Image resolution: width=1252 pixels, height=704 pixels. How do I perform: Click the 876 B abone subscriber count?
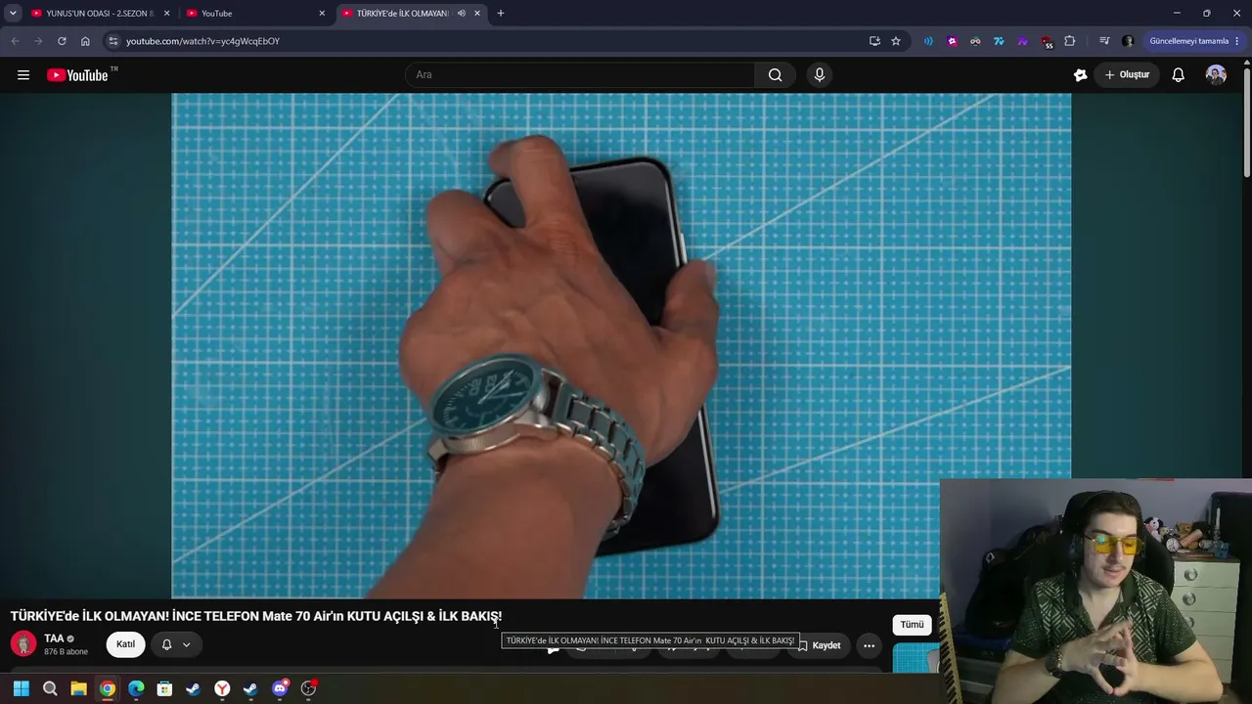pos(66,652)
